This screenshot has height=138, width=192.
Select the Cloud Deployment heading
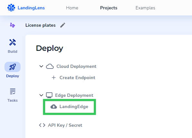tap(77, 66)
